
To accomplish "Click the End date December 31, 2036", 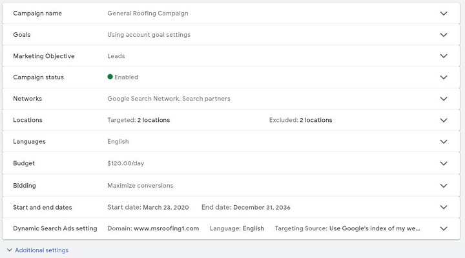I will tap(247, 207).
